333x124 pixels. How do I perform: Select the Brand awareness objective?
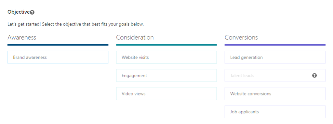click(58, 57)
